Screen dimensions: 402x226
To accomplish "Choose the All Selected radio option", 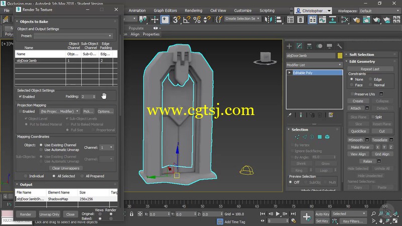I will coord(54,176).
